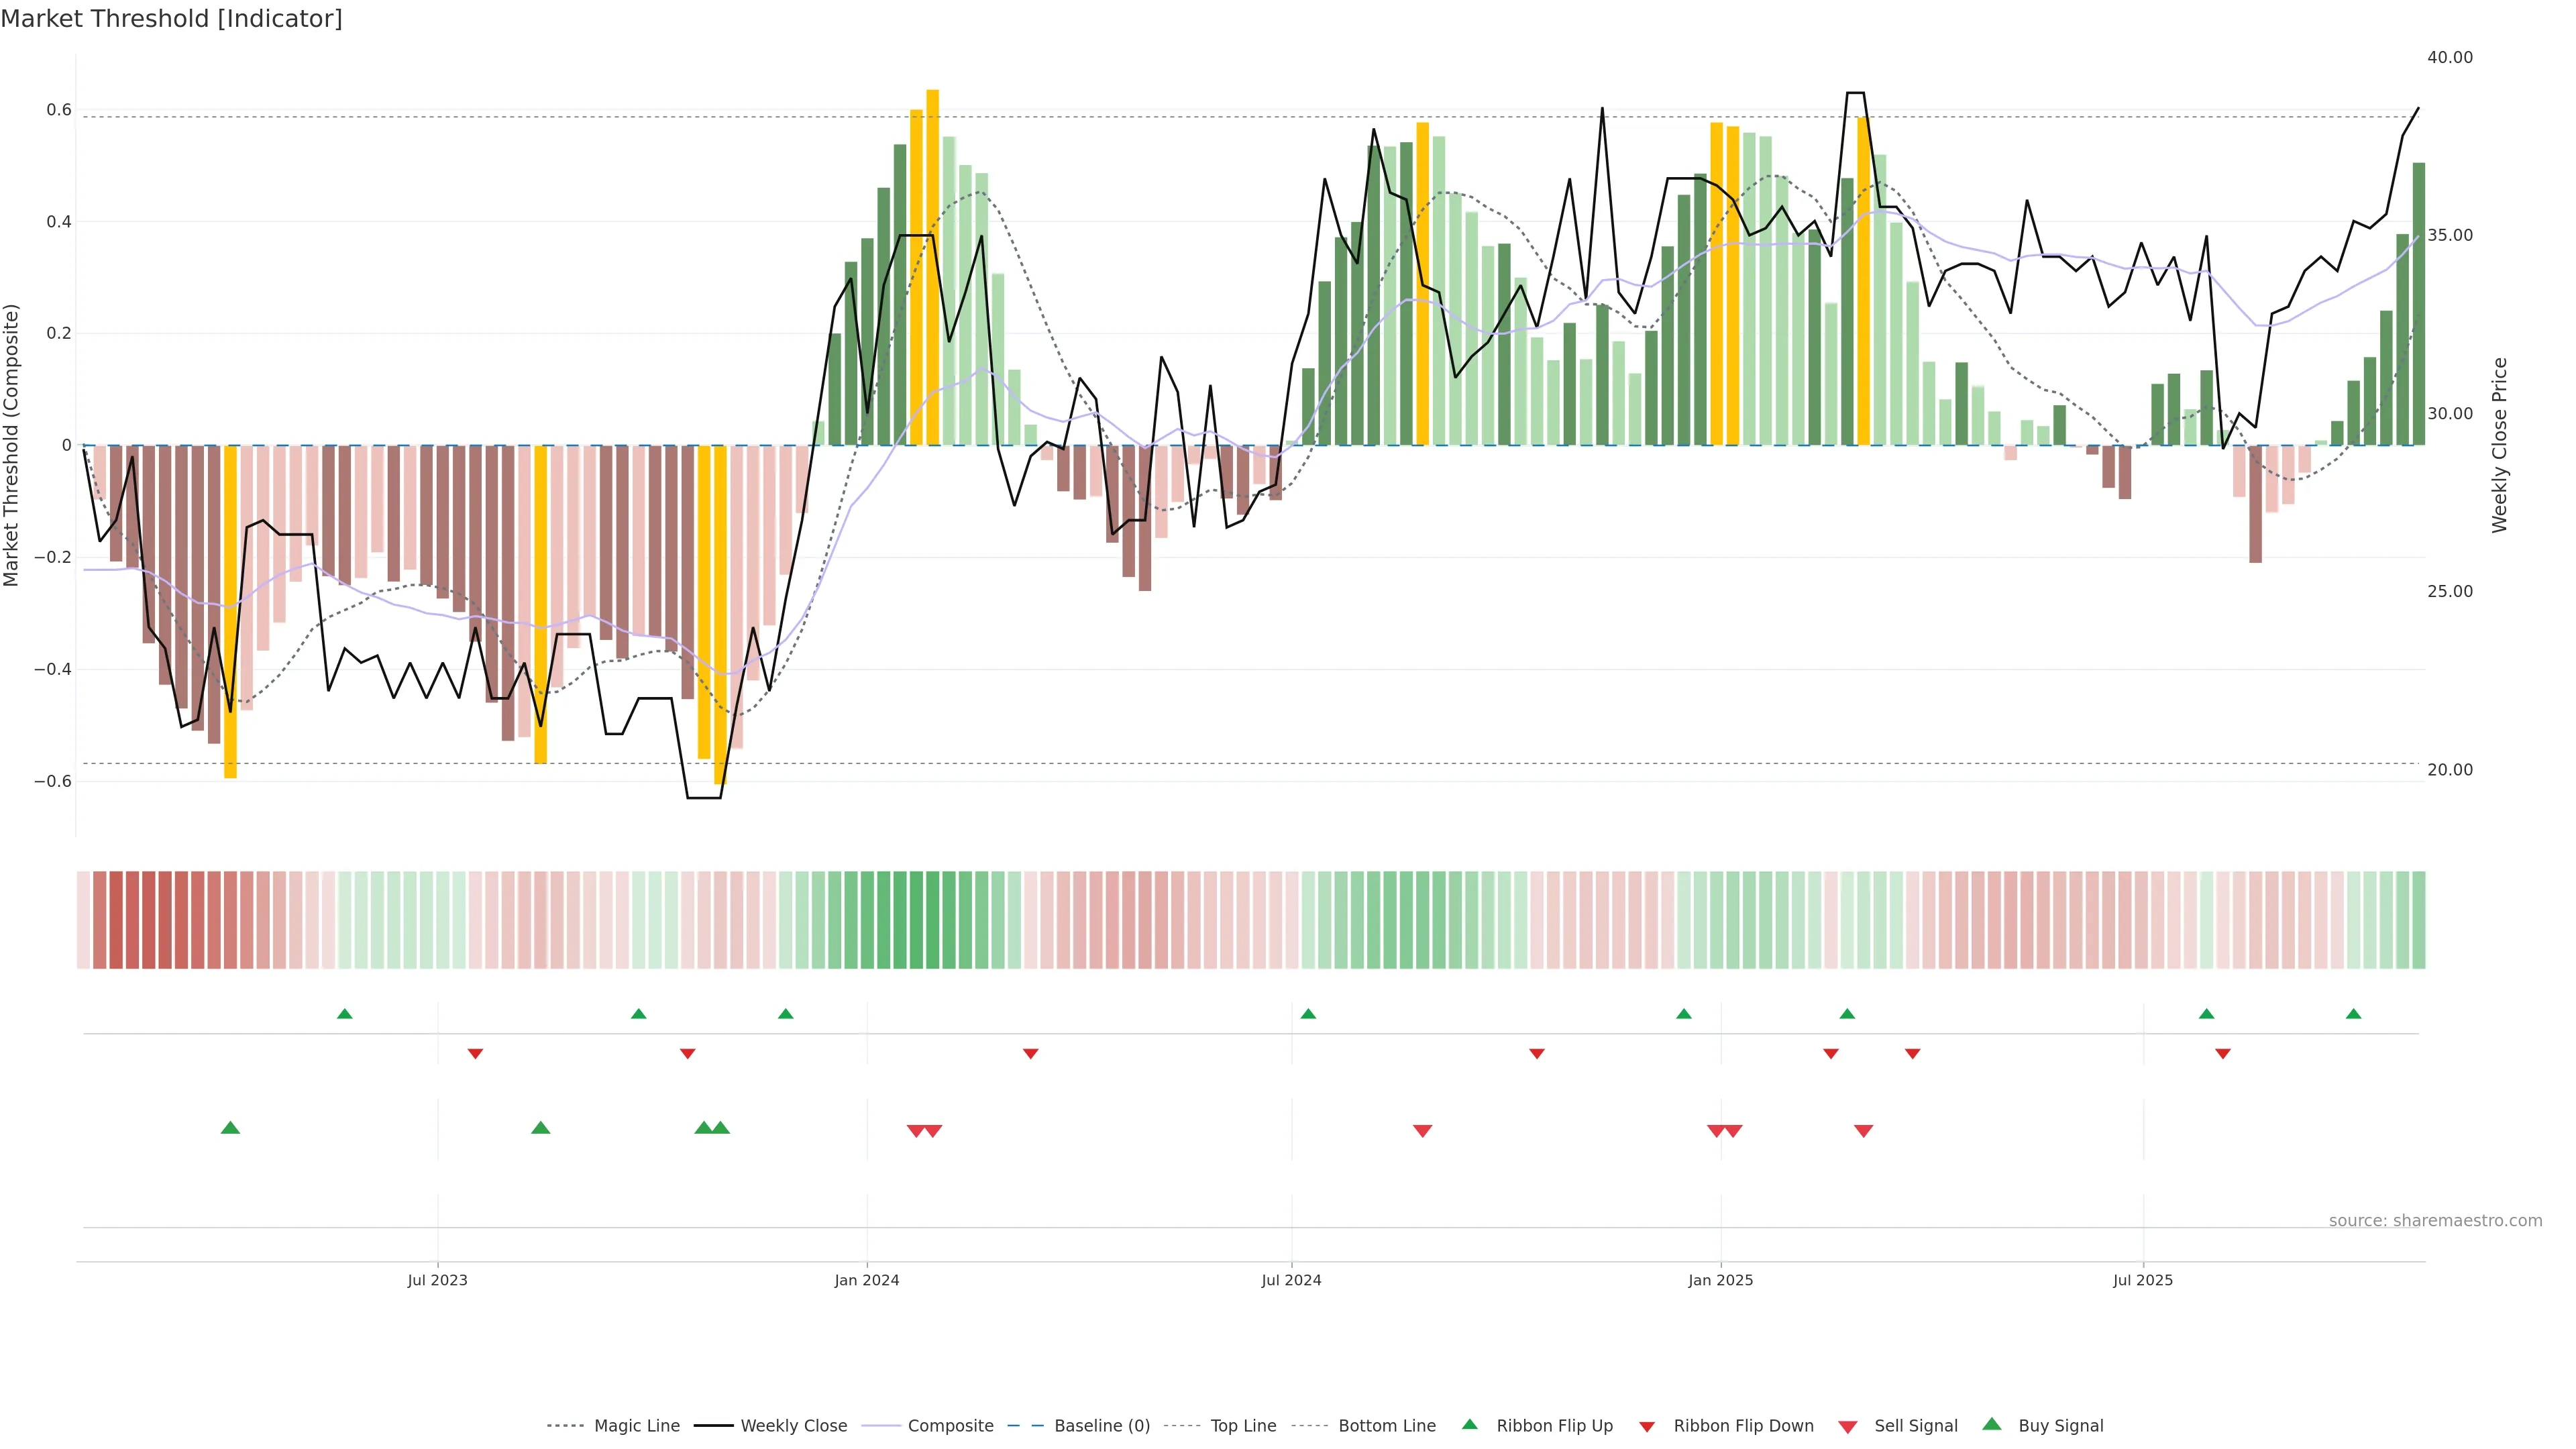Click the Market Threshold [Indicator] title

click(x=171, y=18)
